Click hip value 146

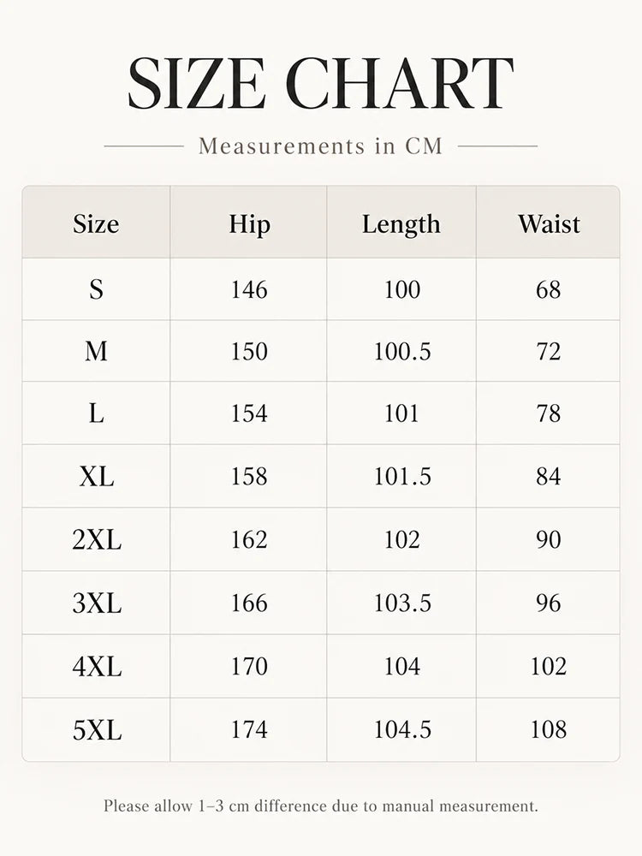tap(249, 290)
